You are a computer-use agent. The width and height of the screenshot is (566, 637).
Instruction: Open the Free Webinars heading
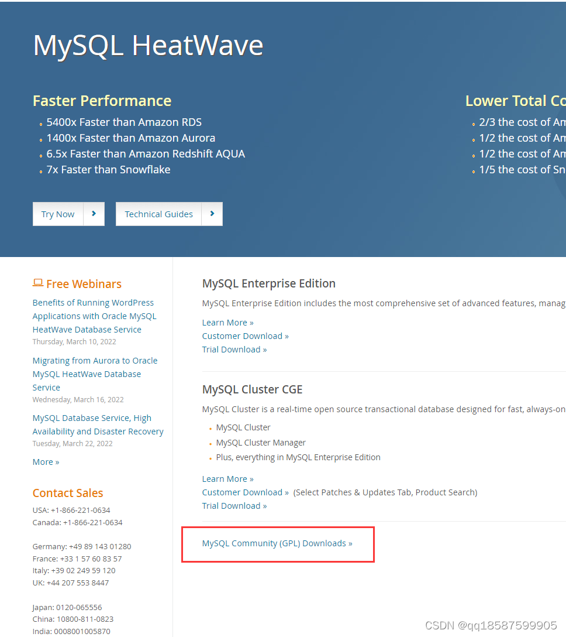click(x=84, y=284)
